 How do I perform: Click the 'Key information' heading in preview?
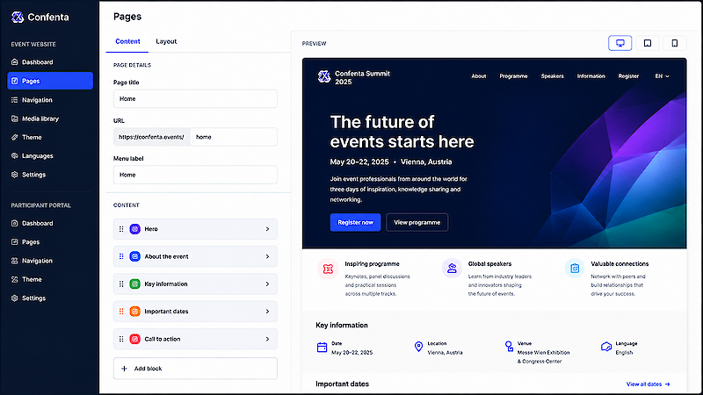click(x=342, y=325)
